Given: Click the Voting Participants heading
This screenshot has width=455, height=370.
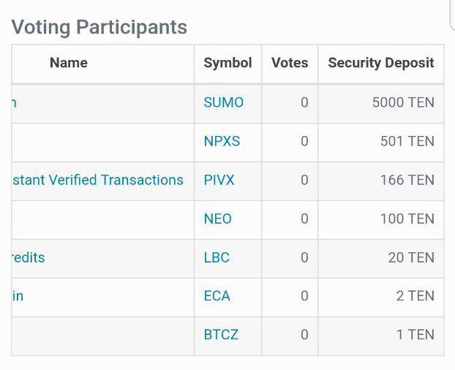Looking at the screenshot, I should click(x=99, y=28).
